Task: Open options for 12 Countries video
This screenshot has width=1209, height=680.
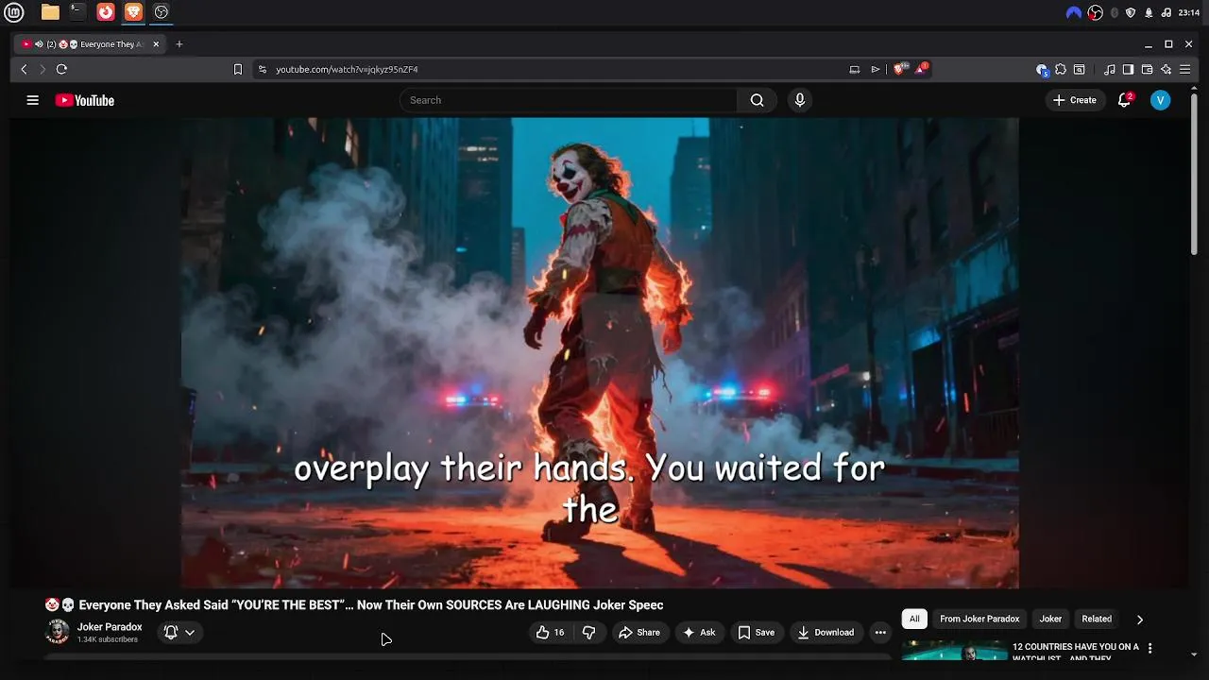Action: [x=1149, y=649]
